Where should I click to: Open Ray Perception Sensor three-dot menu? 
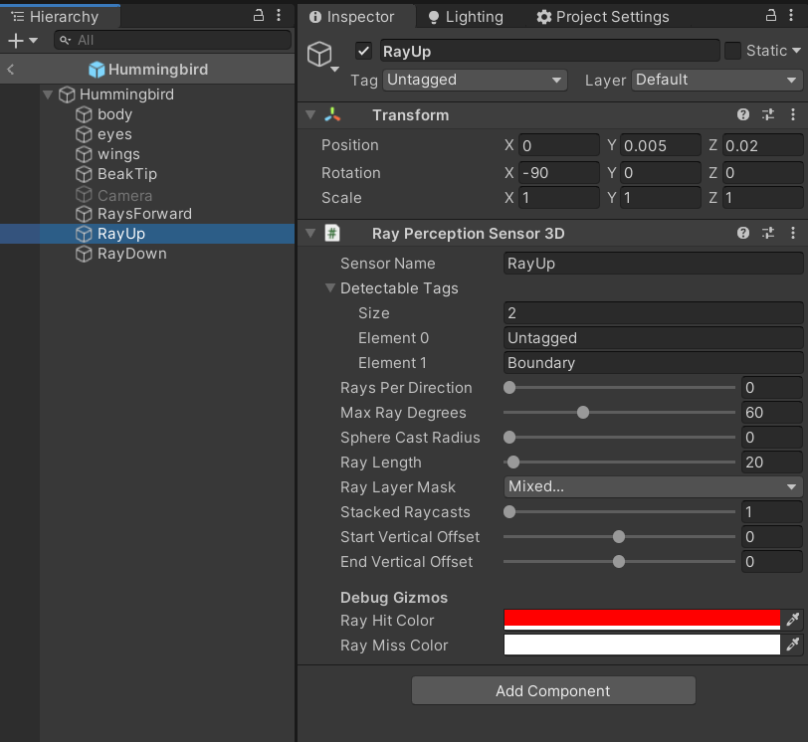tap(792, 234)
